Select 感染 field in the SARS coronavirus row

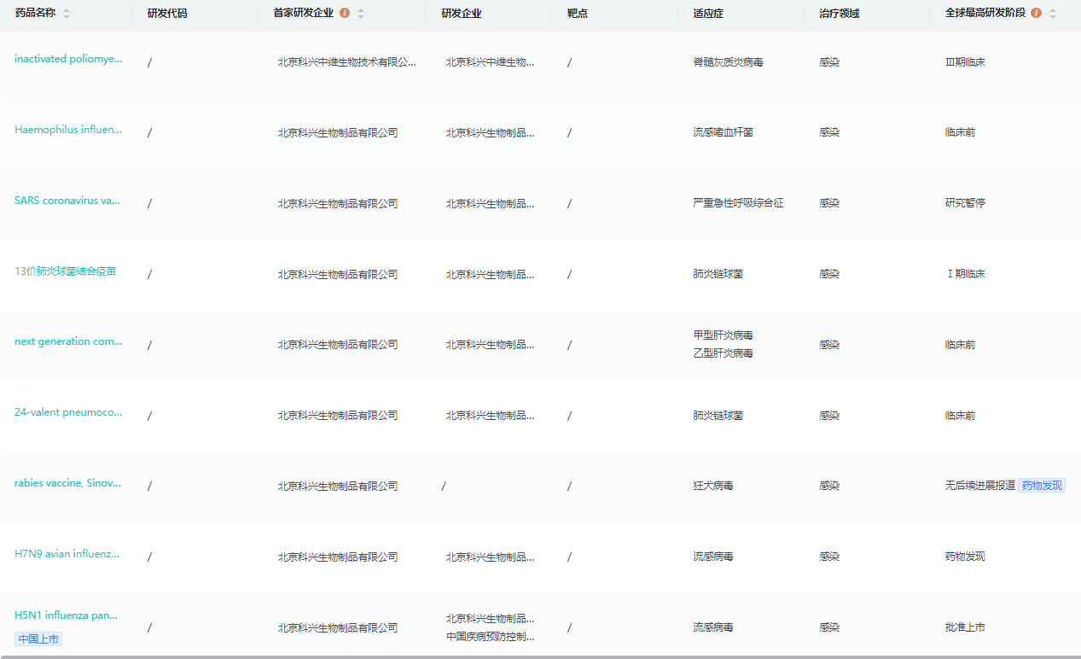(x=829, y=203)
